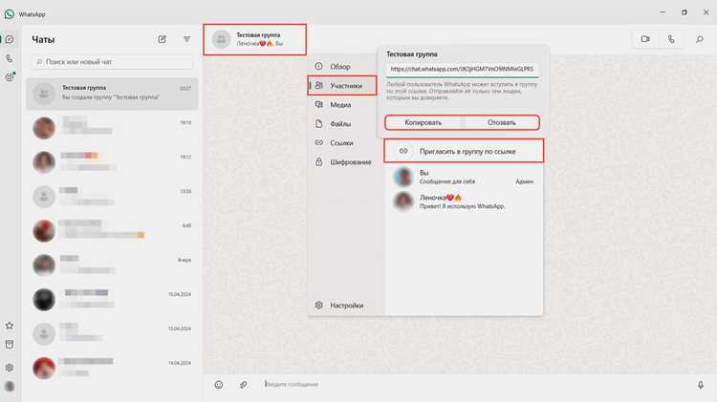Maximize the WhatsApp window
The height and width of the screenshot is (402, 717).
[684, 12]
